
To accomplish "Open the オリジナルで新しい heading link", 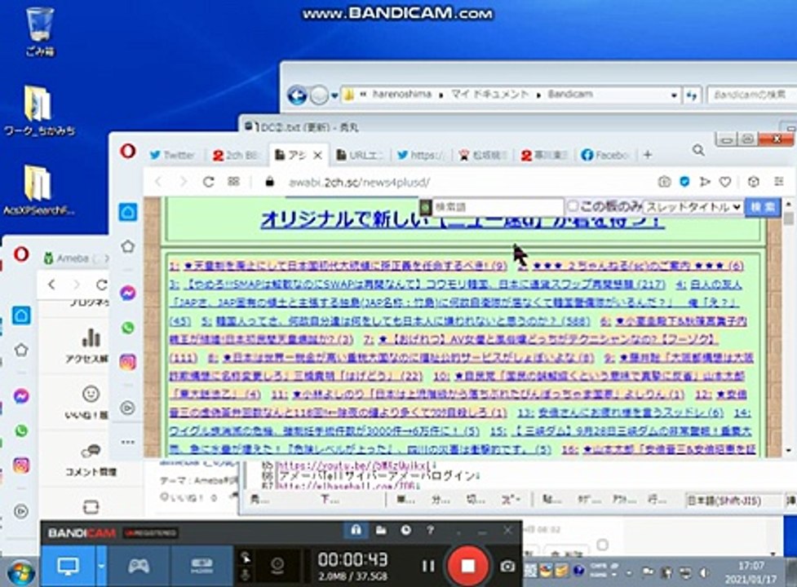I will pyautogui.click(x=462, y=220).
